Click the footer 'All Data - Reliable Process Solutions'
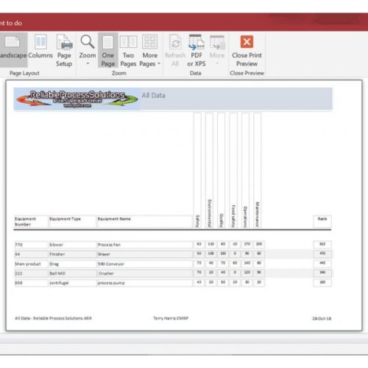The image size is (368, 368). [x=53, y=318]
